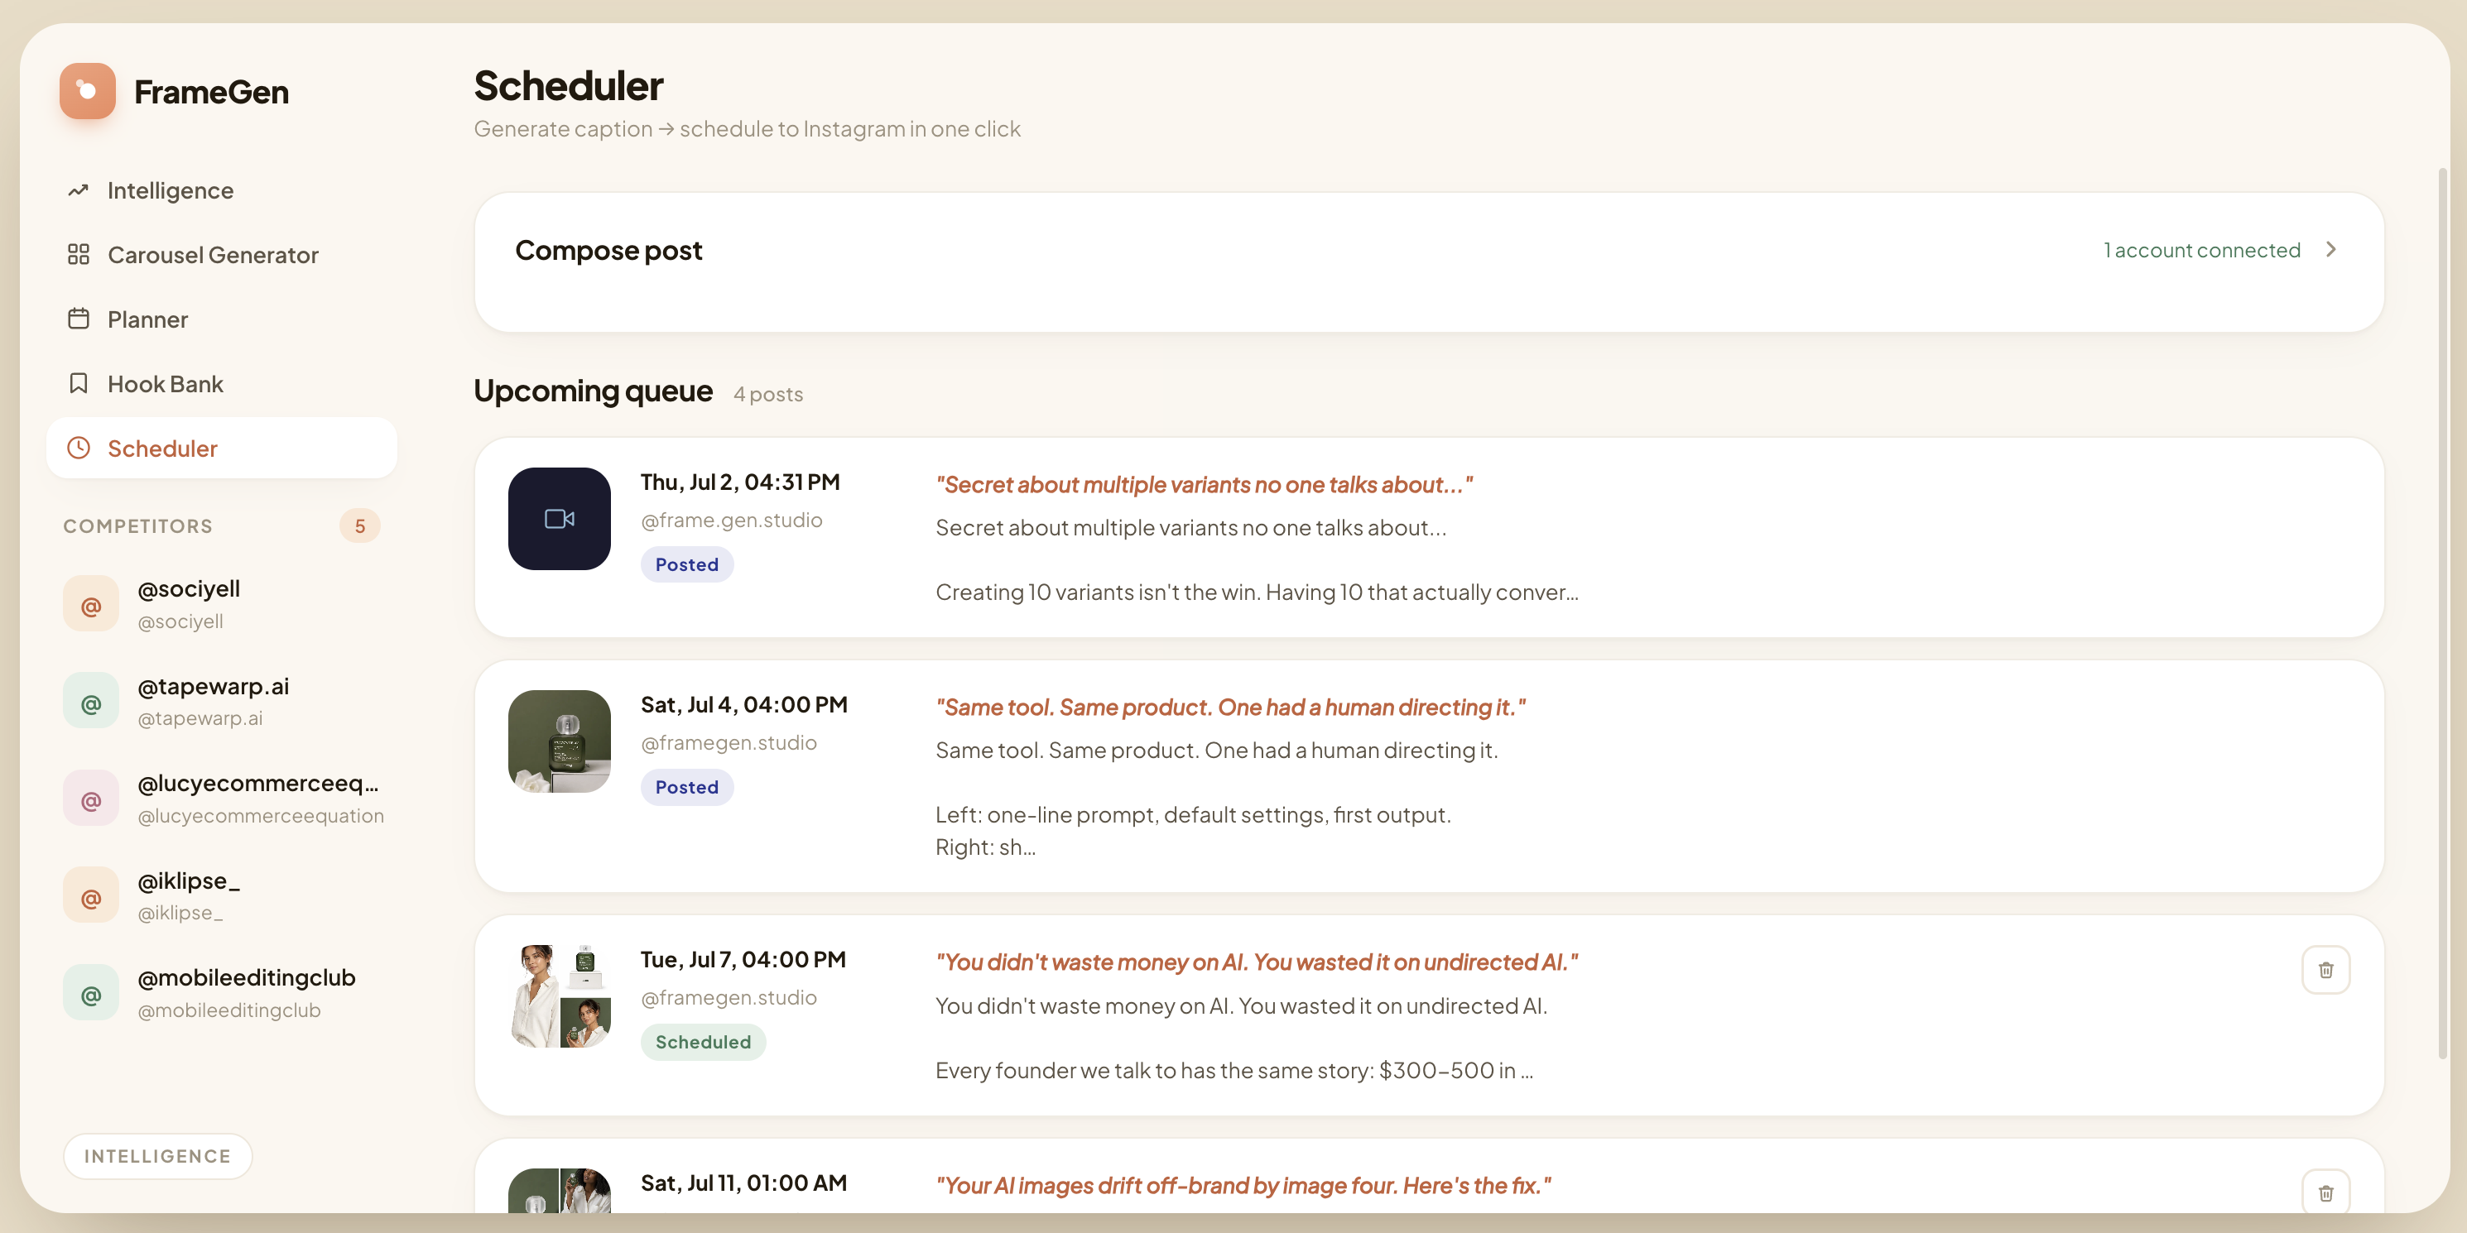
Task: Click the Scheduler clock icon
Action: click(79, 448)
